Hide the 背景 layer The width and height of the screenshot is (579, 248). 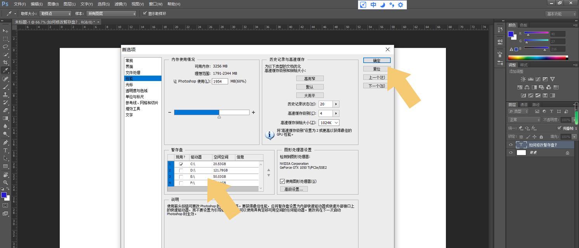511,153
